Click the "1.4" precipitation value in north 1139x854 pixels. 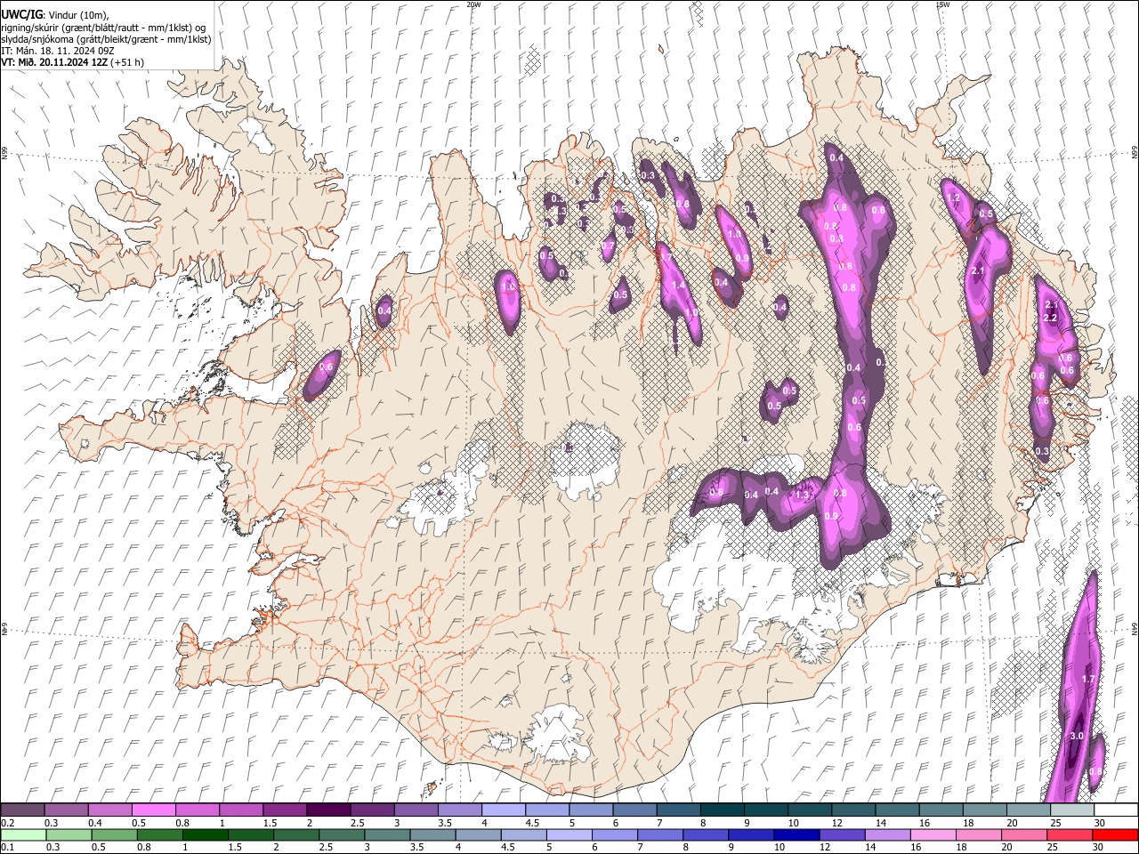tap(679, 286)
